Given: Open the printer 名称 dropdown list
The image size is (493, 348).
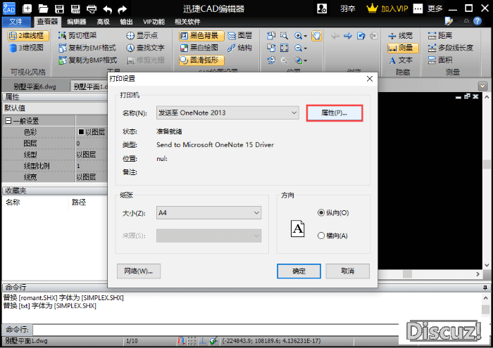Looking at the screenshot, I should click(x=228, y=112).
